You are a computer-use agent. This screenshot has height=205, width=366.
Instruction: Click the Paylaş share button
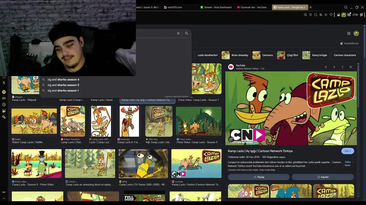pos(259,177)
